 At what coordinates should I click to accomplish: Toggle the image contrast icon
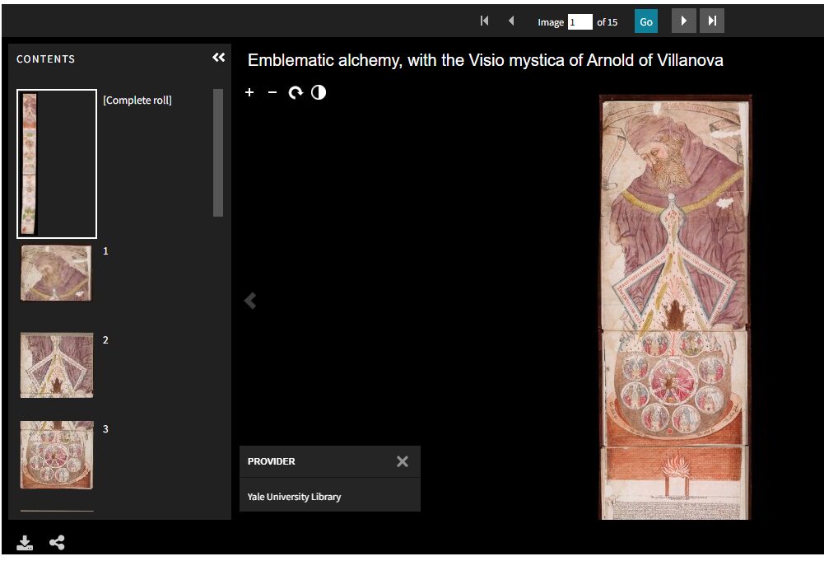(x=319, y=93)
